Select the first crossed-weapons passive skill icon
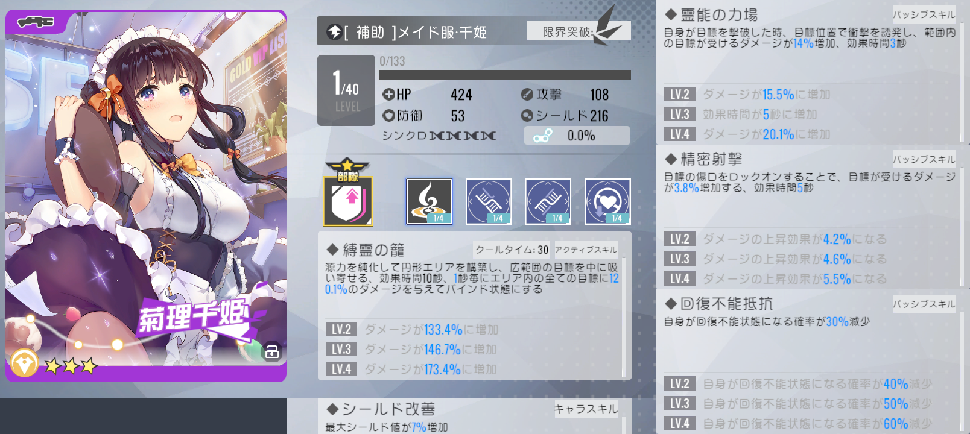The width and height of the screenshot is (970, 434). click(489, 201)
